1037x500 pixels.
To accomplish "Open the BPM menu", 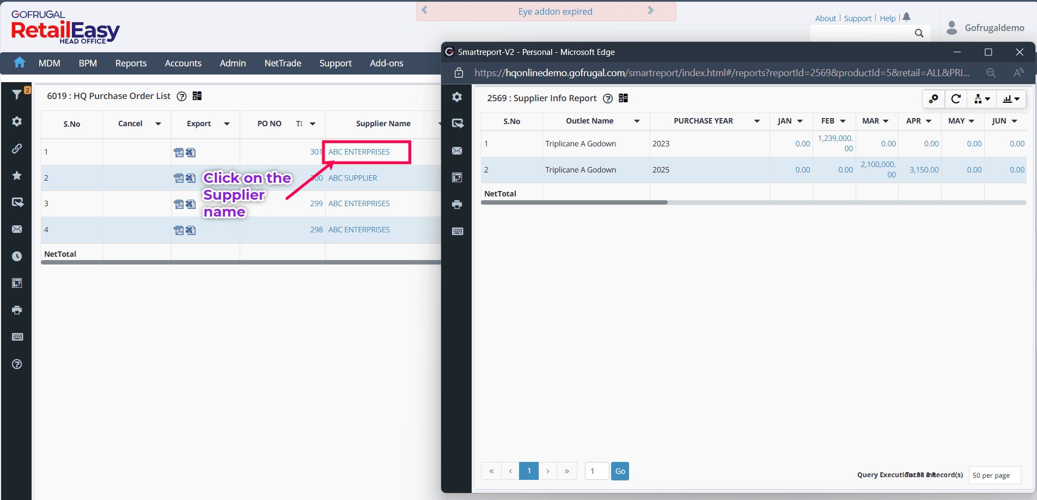I will (x=88, y=63).
